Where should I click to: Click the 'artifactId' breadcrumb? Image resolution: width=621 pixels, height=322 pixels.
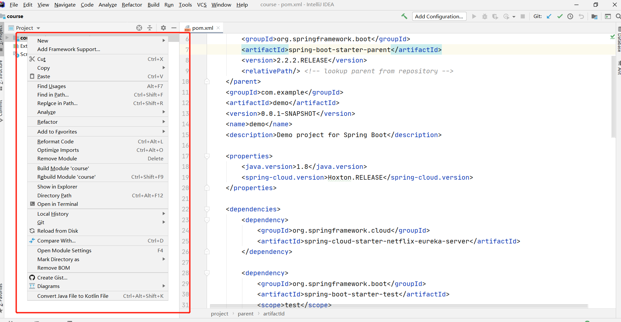tap(274, 314)
